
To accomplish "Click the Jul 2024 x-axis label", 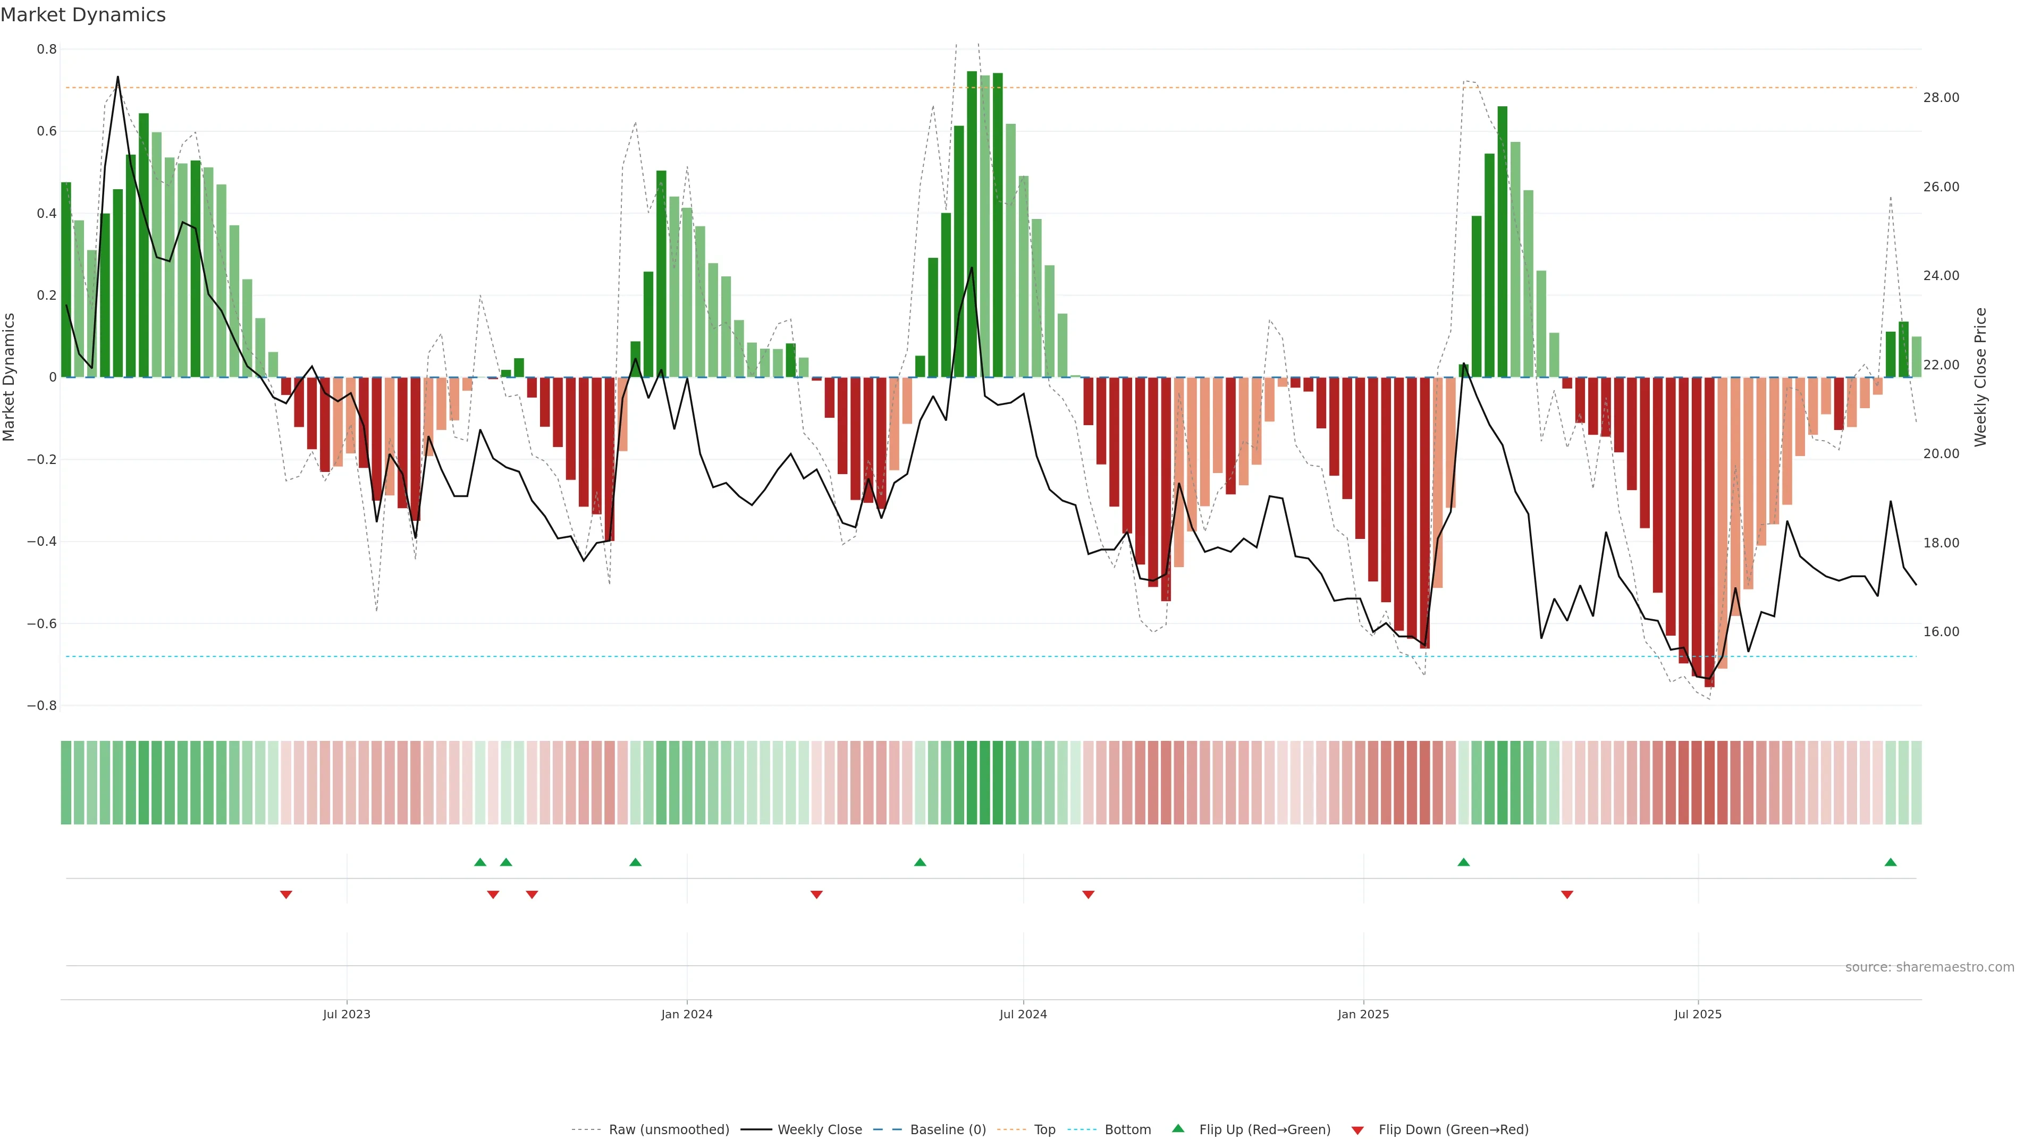I will 1023,1014.
